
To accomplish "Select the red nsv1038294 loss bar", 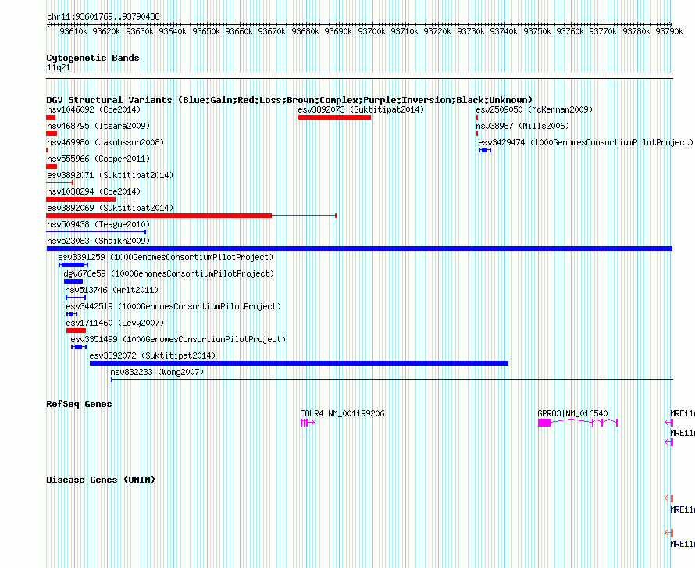I will click(x=80, y=199).
